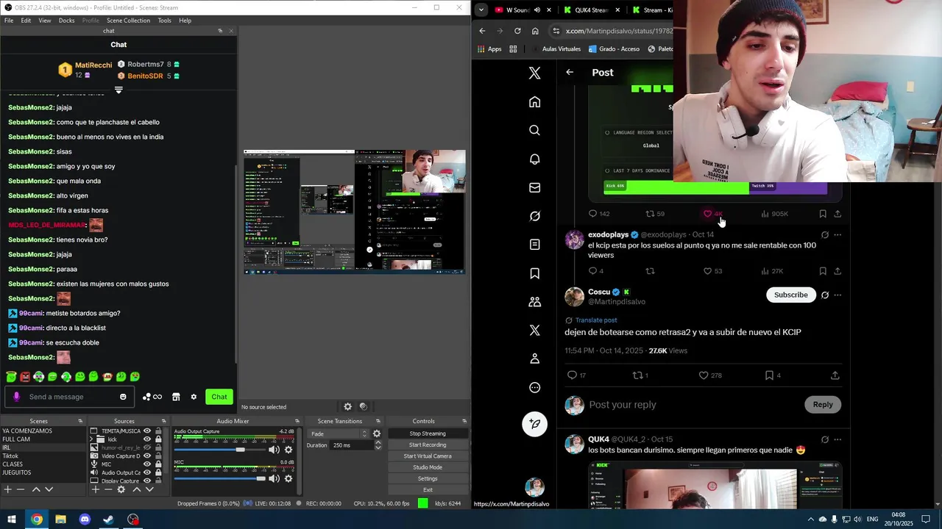Click Studio Mode button
942x529 pixels.
coord(428,467)
